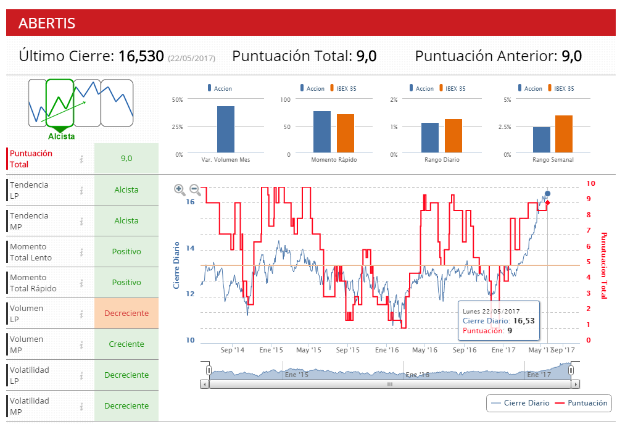This screenshot has width=625, height=424.
Task: Click the Alcista value for Tendencia MP
Action: [x=126, y=220]
